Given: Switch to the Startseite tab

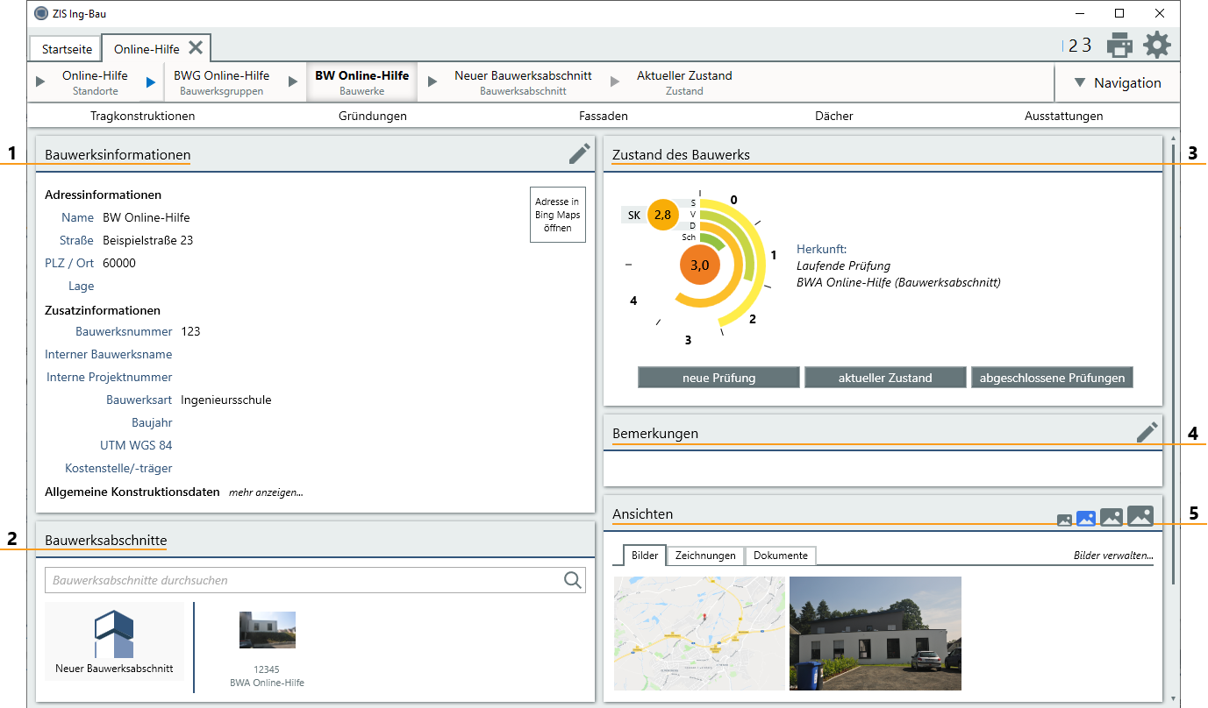Looking at the screenshot, I should pyautogui.click(x=67, y=49).
